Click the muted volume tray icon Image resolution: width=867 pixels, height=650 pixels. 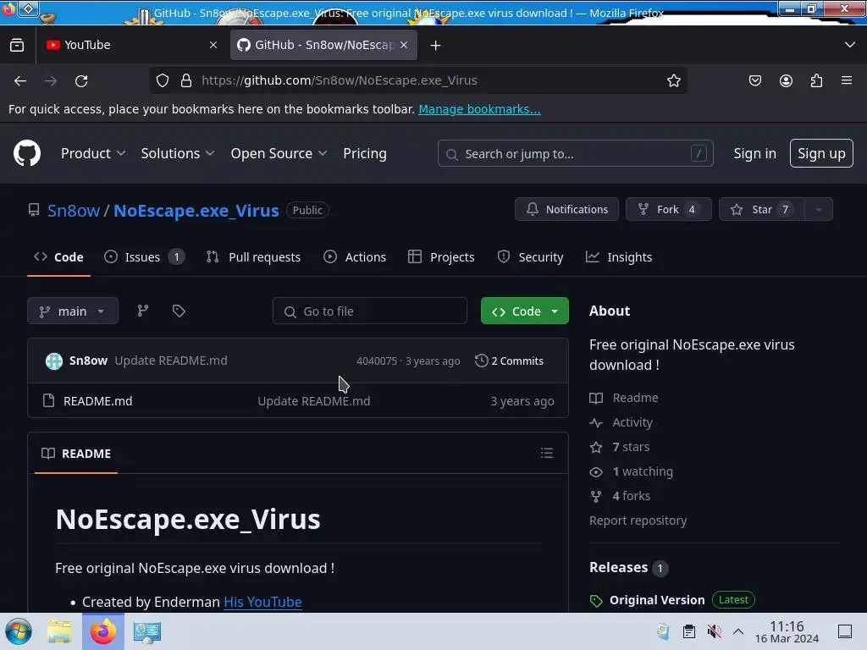click(714, 631)
